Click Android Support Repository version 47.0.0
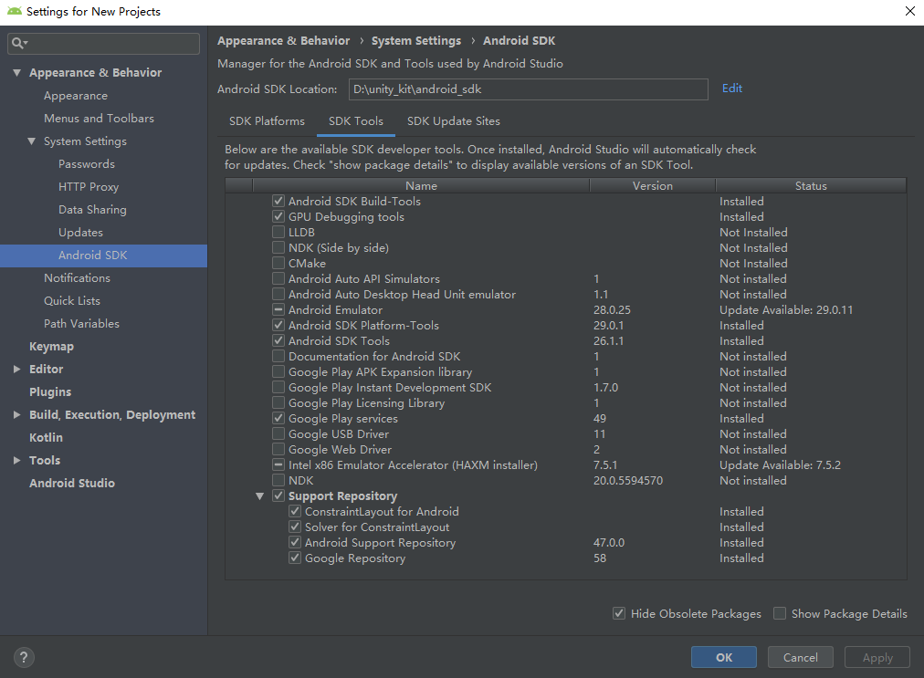 (x=609, y=543)
